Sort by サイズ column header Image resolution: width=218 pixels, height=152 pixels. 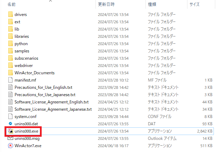point(194,4)
